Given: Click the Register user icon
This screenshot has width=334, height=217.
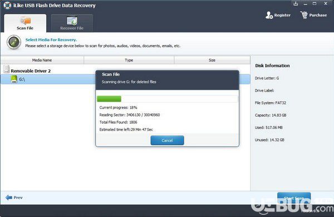Looking at the screenshot, I should tap(269, 15).
